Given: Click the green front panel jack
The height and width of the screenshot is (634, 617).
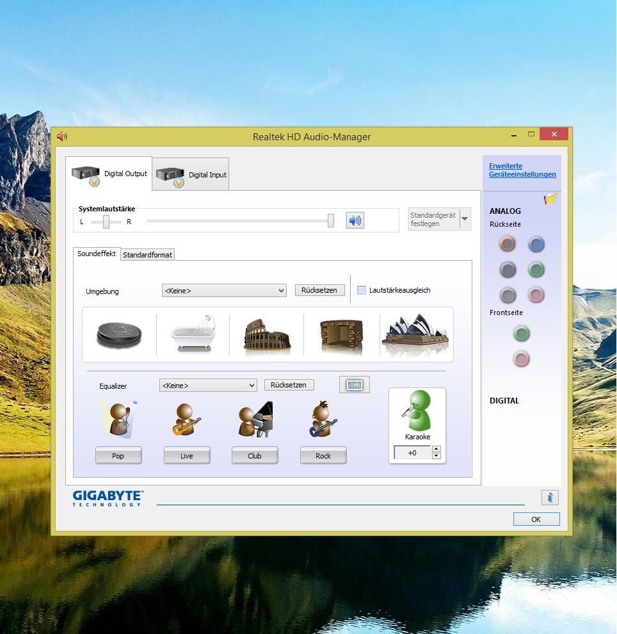Looking at the screenshot, I should [521, 334].
